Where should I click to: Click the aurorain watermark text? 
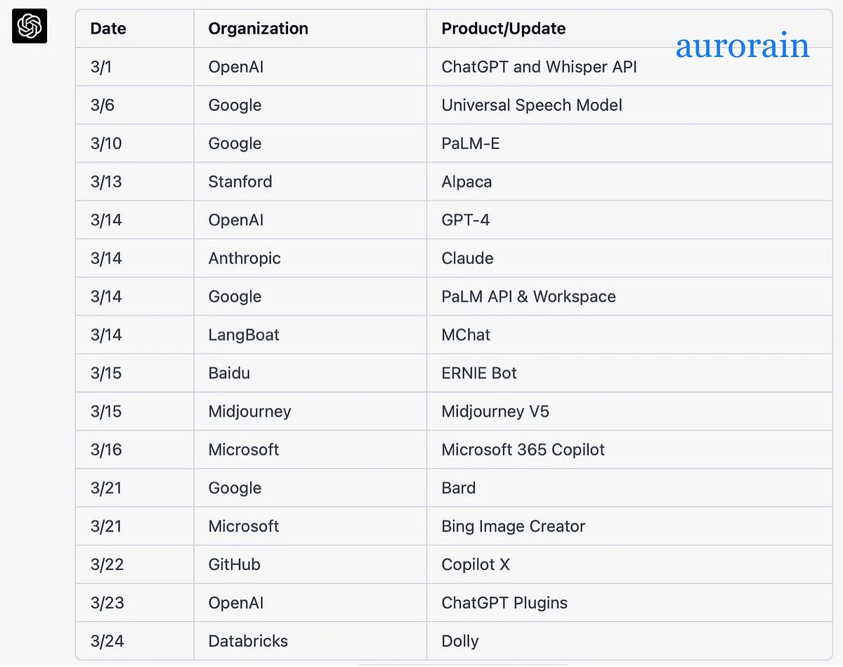743,46
